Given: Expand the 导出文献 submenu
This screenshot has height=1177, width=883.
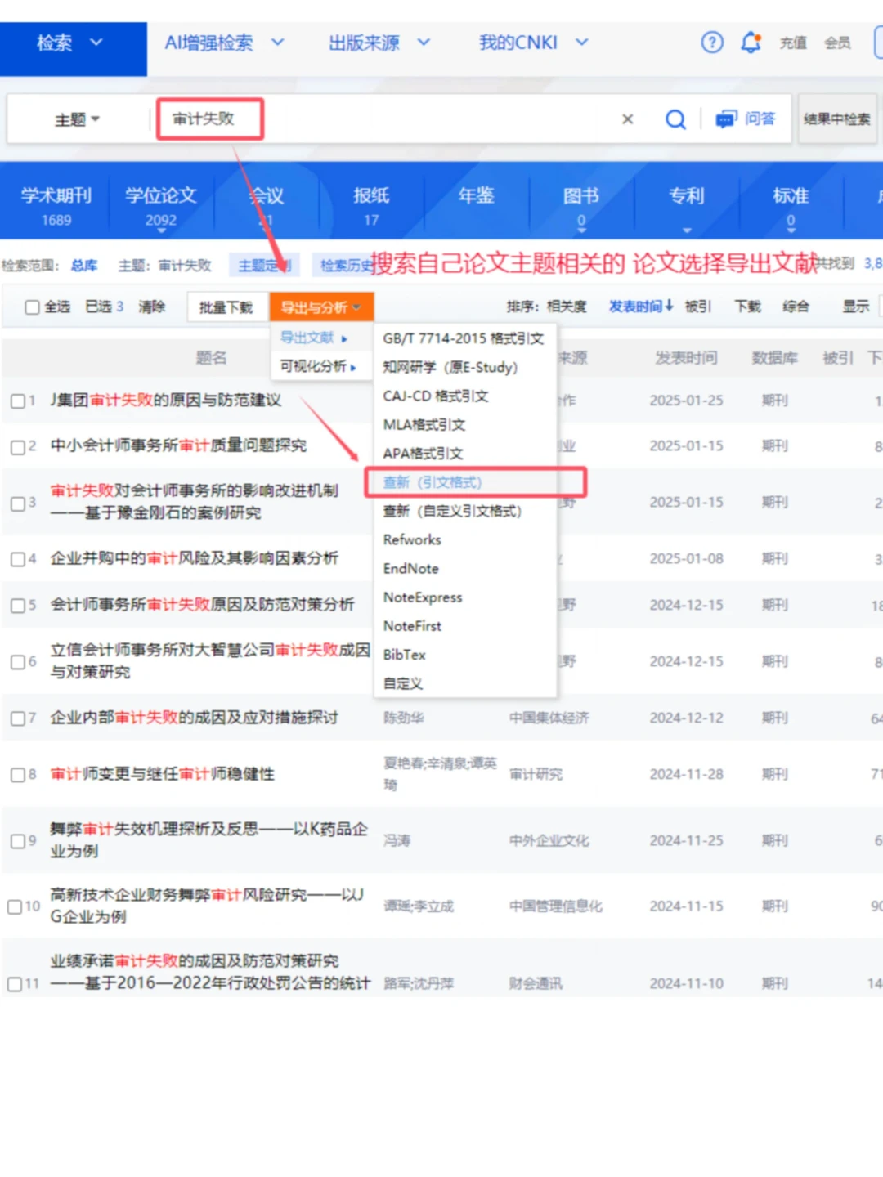Looking at the screenshot, I should coord(314,338).
